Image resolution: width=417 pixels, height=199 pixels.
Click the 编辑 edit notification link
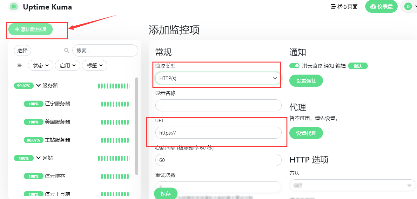tap(340, 66)
